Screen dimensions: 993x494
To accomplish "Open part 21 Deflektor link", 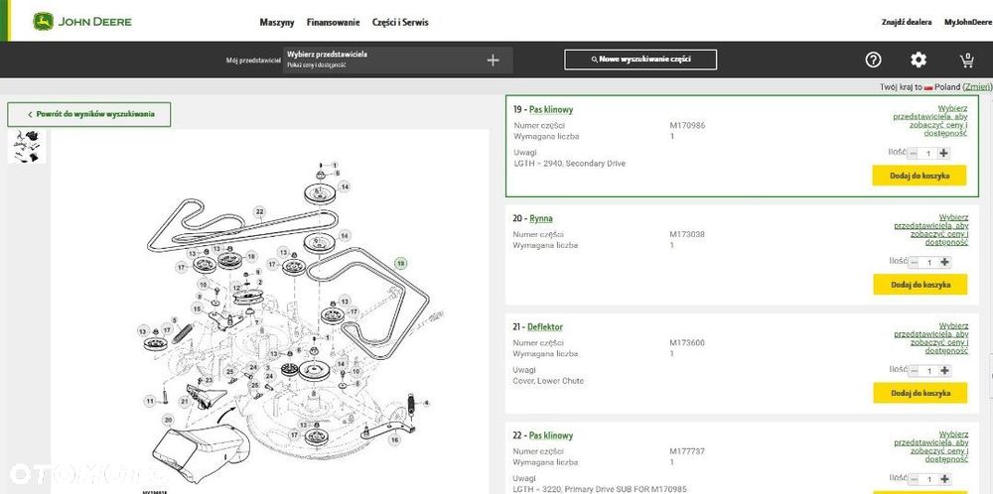I will click(545, 327).
